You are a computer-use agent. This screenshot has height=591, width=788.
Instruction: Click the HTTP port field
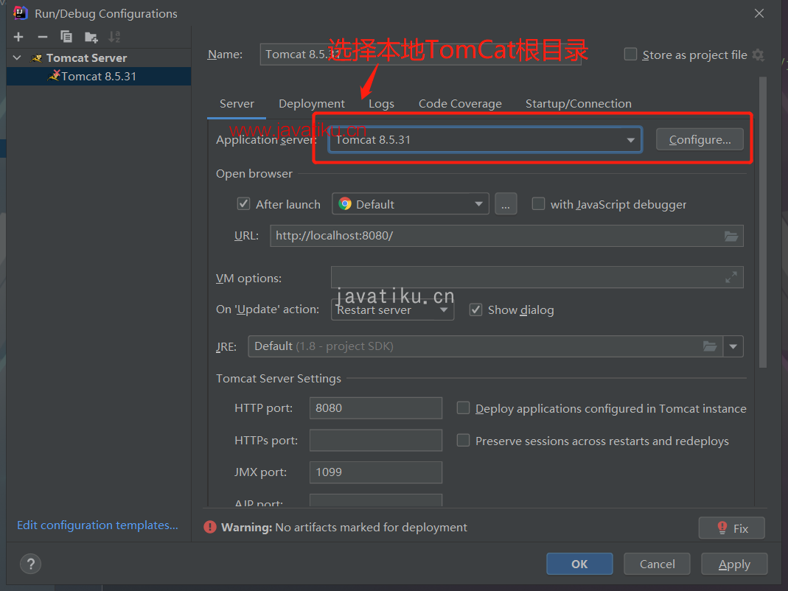tap(376, 408)
